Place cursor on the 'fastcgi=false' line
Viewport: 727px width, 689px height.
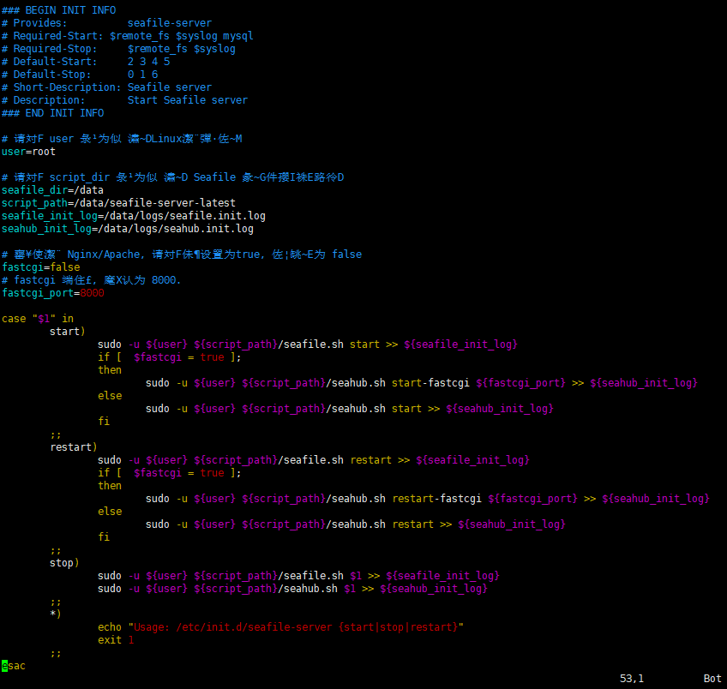pyautogui.click(x=41, y=267)
